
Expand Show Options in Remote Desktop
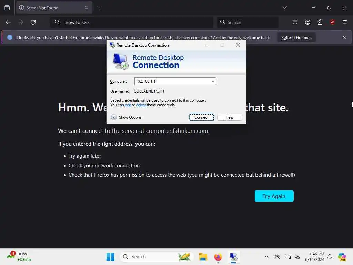[x=126, y=117]
